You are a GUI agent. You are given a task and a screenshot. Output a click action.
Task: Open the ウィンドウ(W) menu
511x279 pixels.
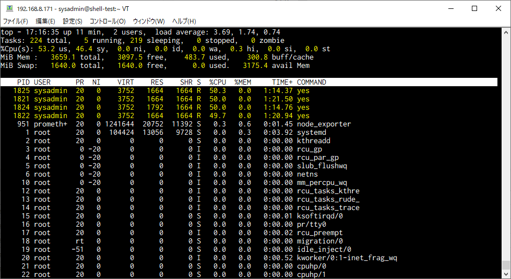click(x=149, y=21)
